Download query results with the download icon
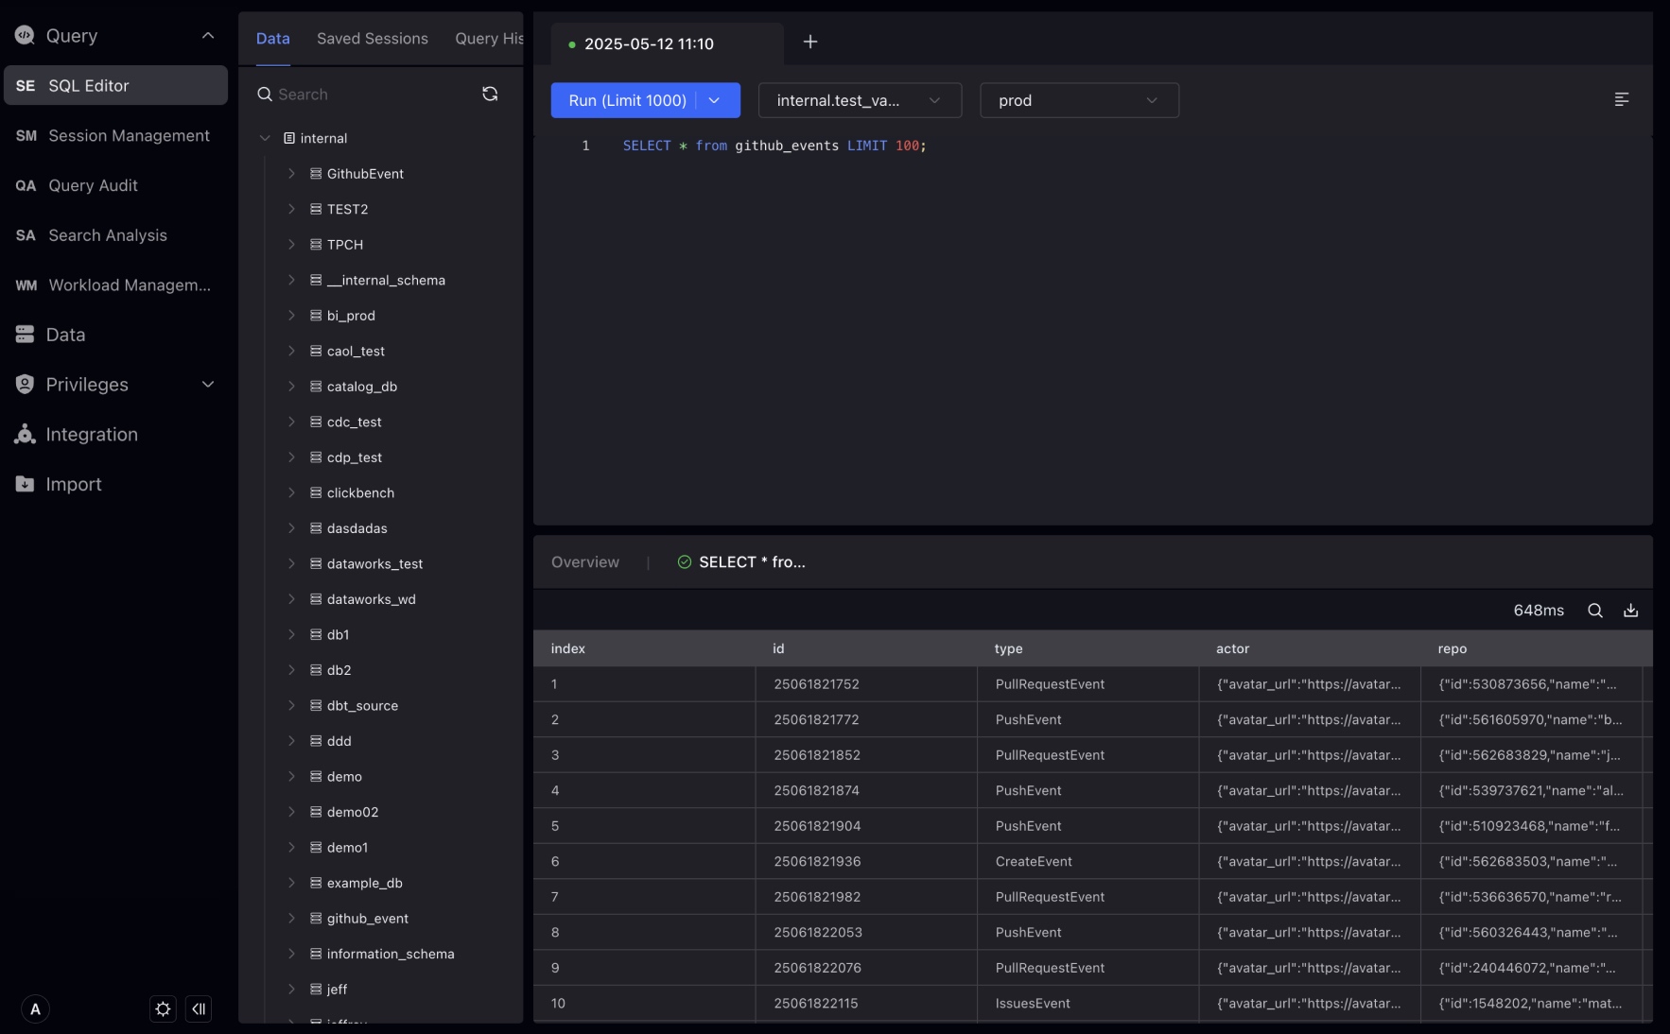This screenshot has width=1670, height=1034. pos(1630,611)
